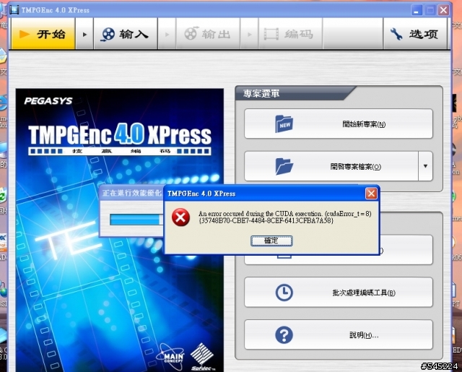Click the film strip icon on 编码
462x372 pixels.
pos(271,34)
